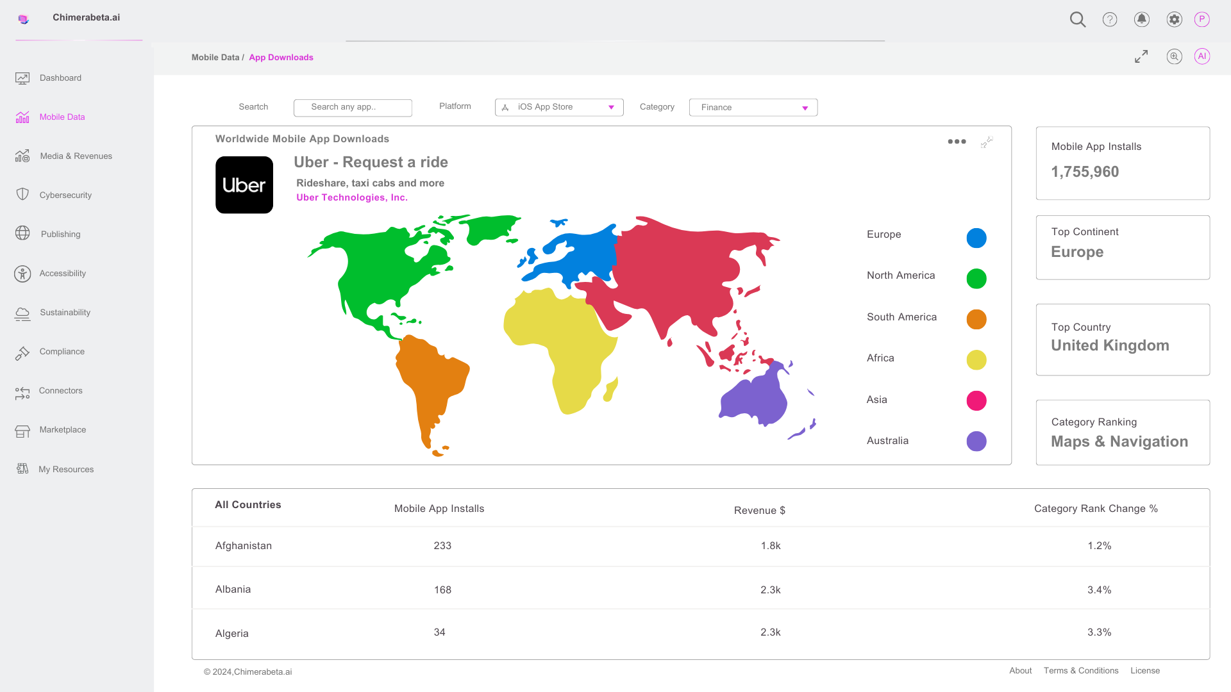Click the Compliance gavel icon
Screen dimensions: 1231x692
tap(22, 352)
